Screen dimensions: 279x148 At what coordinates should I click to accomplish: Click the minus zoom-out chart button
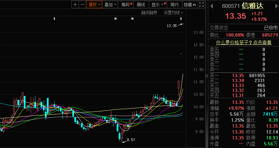coord(82,5)
